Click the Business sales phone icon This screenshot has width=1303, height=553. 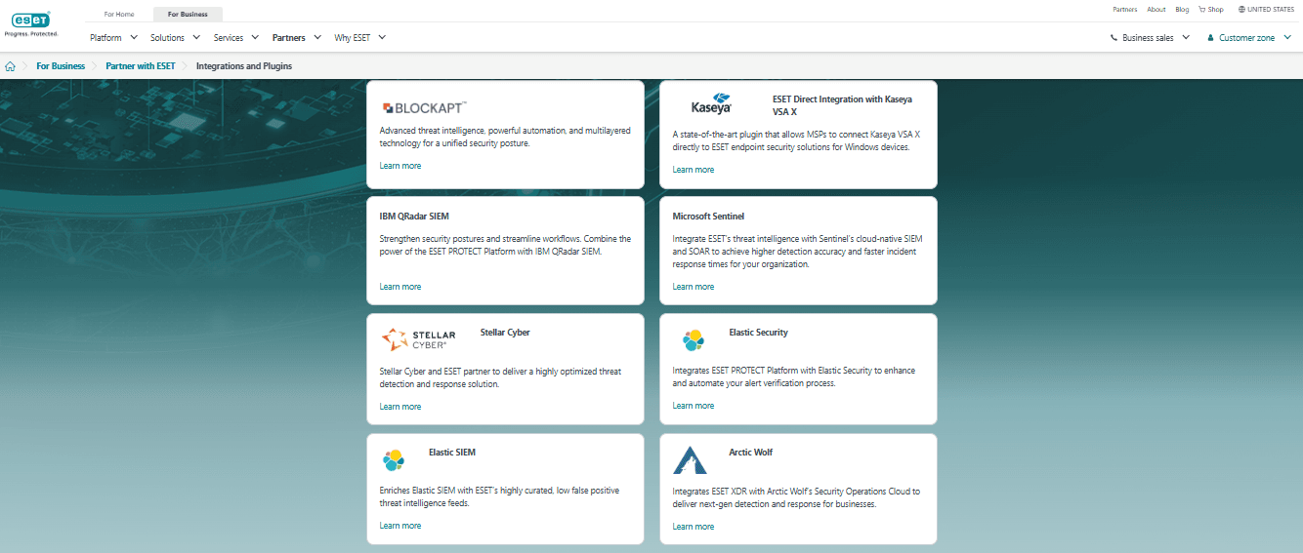(1114, 38)
